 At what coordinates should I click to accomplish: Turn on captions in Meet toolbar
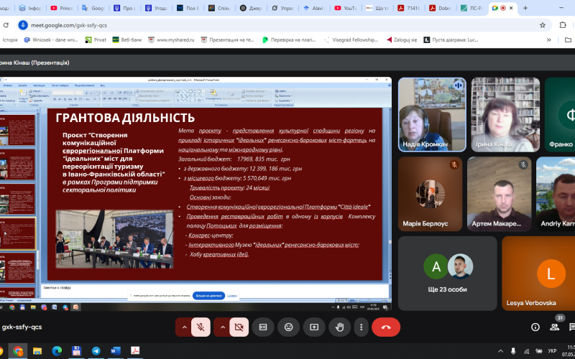(263, 327)
